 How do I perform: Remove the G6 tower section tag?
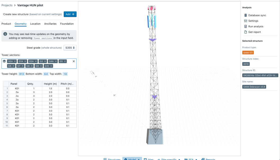click(13, 66)
